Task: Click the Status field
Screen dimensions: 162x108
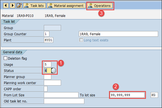Action: (47, 71)
